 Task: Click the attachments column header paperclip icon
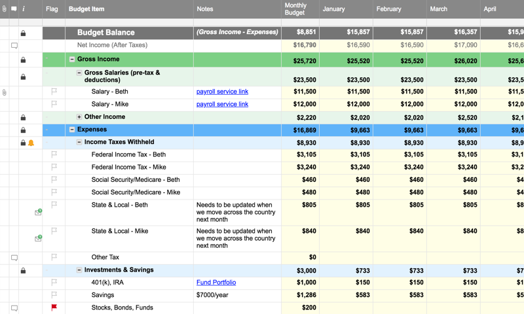(4, 9)
